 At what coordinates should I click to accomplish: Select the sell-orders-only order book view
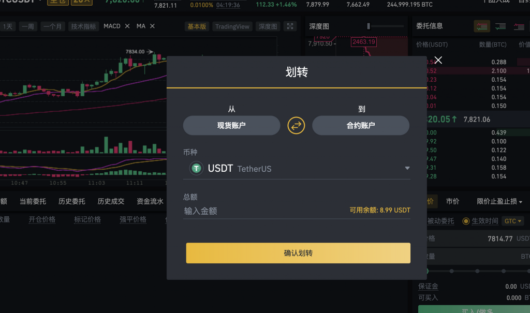(x=518, y=26)
